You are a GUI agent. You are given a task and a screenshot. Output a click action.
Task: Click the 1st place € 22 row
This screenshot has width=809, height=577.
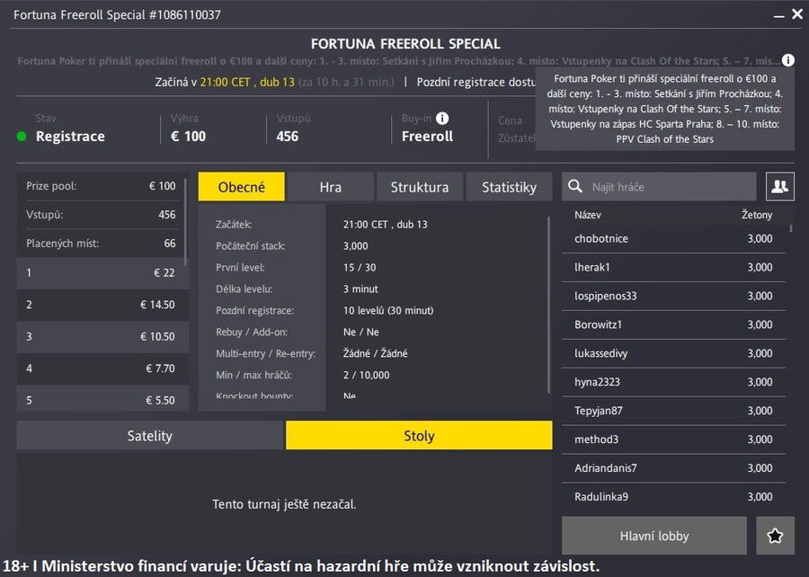[x=102, y=273]
